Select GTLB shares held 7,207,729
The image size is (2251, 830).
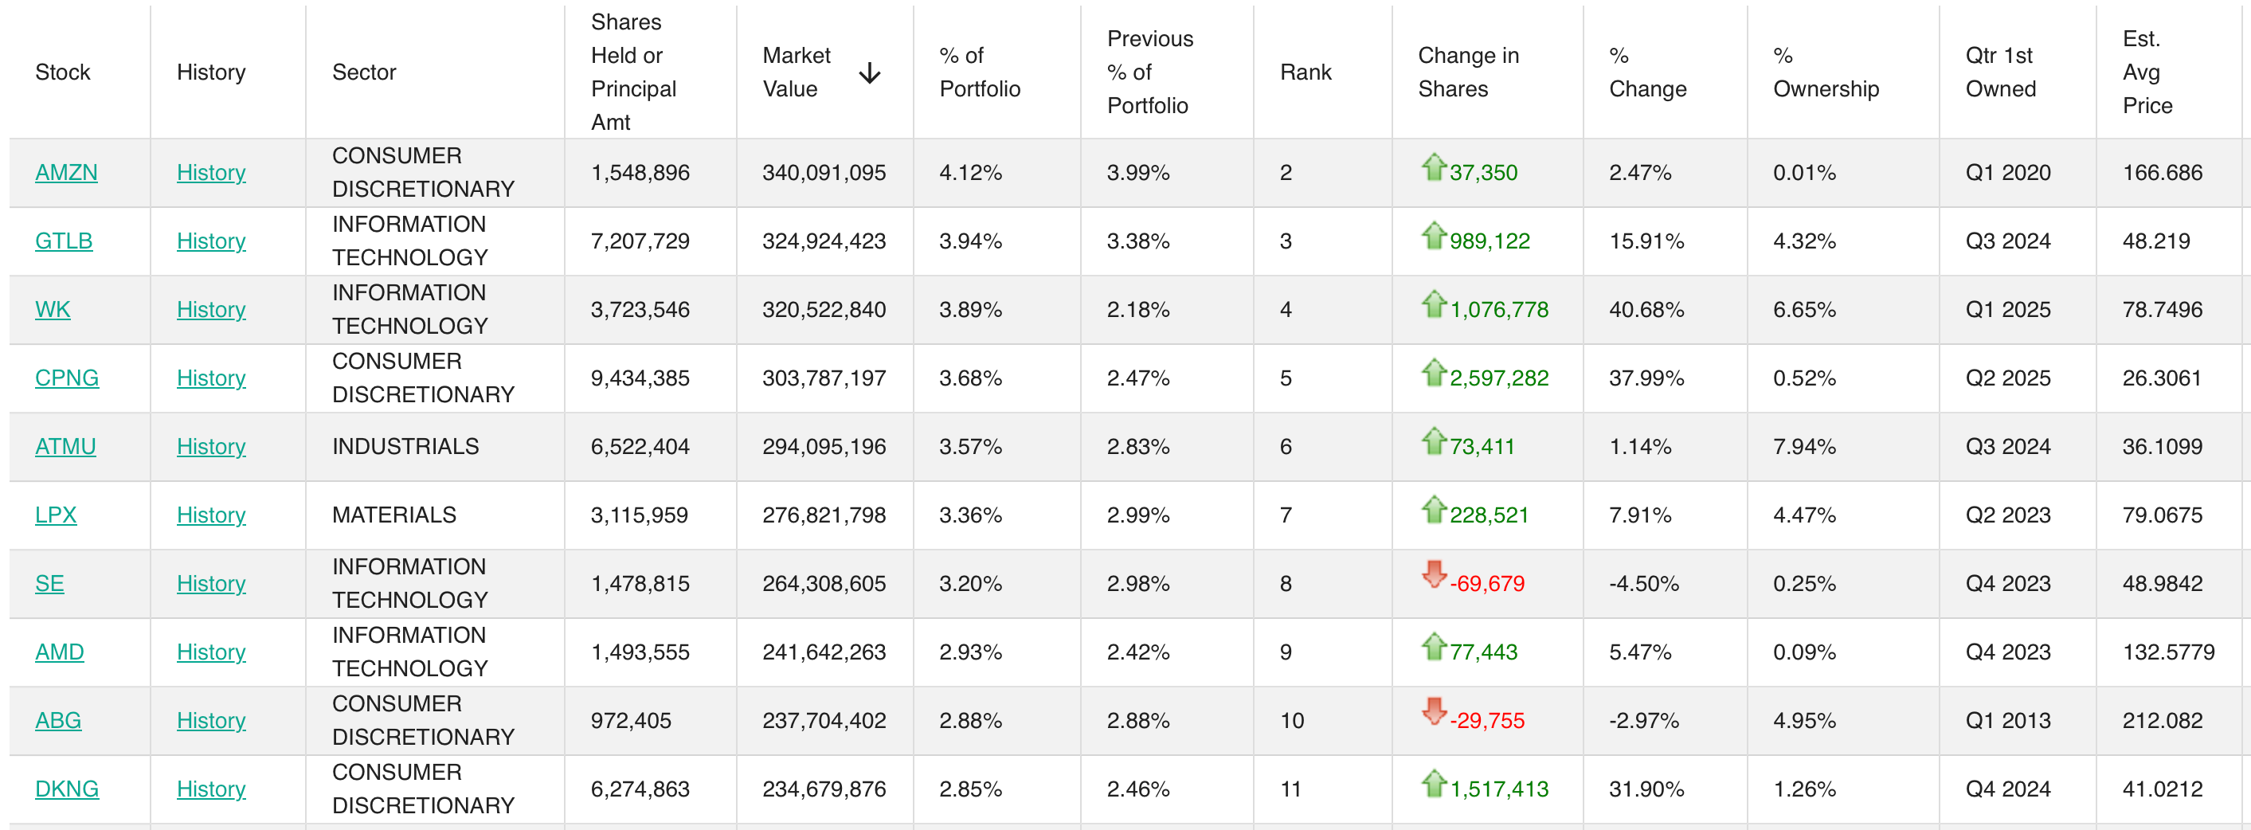click(640, 241)
